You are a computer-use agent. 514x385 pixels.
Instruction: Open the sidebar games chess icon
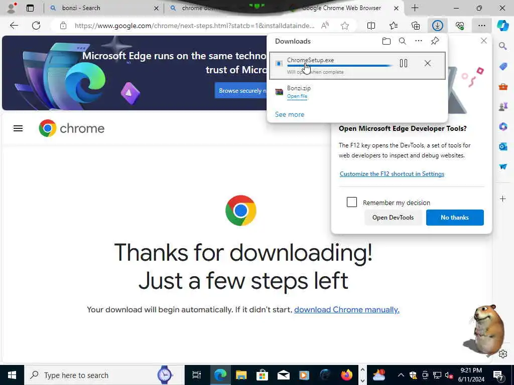coord(503,106)
